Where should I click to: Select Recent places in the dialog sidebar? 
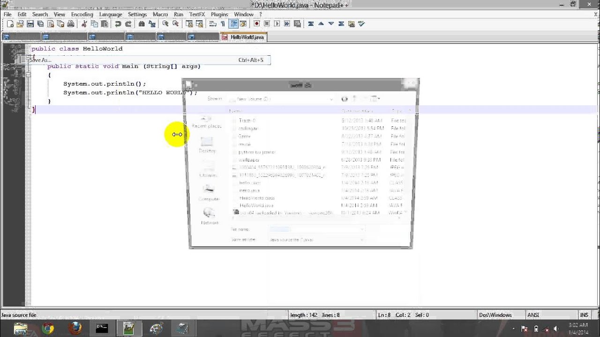point(206,122)
